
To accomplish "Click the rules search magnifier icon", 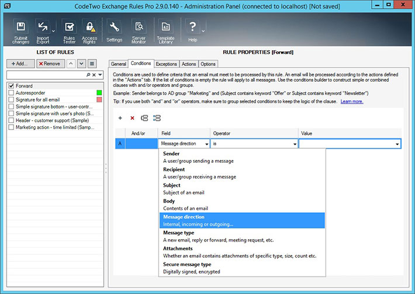I will [88, 75].
